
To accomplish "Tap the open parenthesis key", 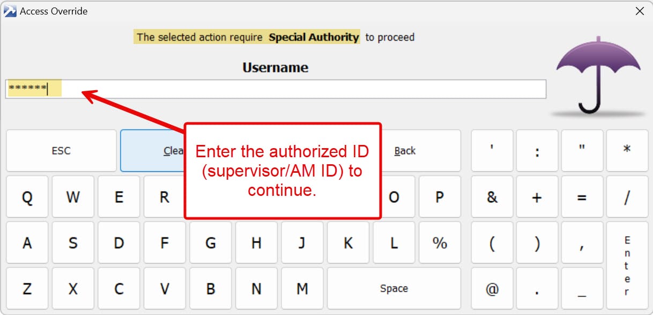I will 492,243.
